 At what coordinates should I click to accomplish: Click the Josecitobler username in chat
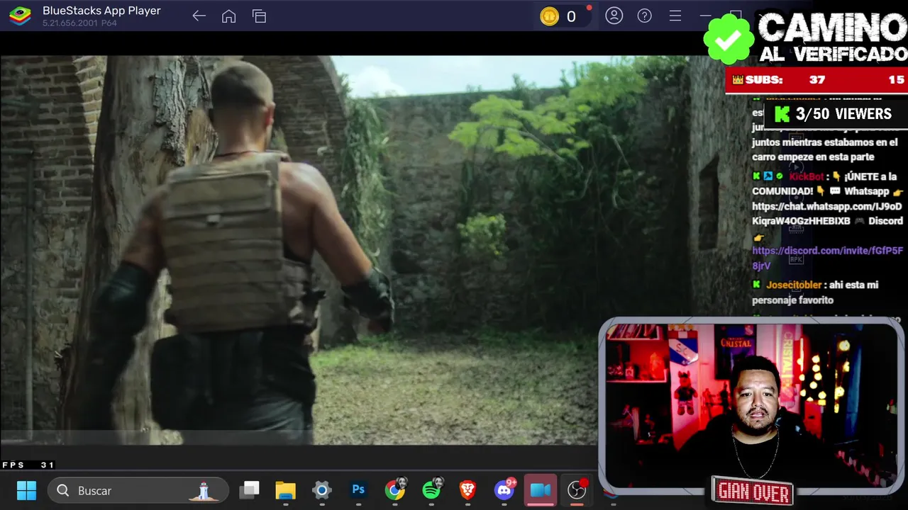[793, 285]
